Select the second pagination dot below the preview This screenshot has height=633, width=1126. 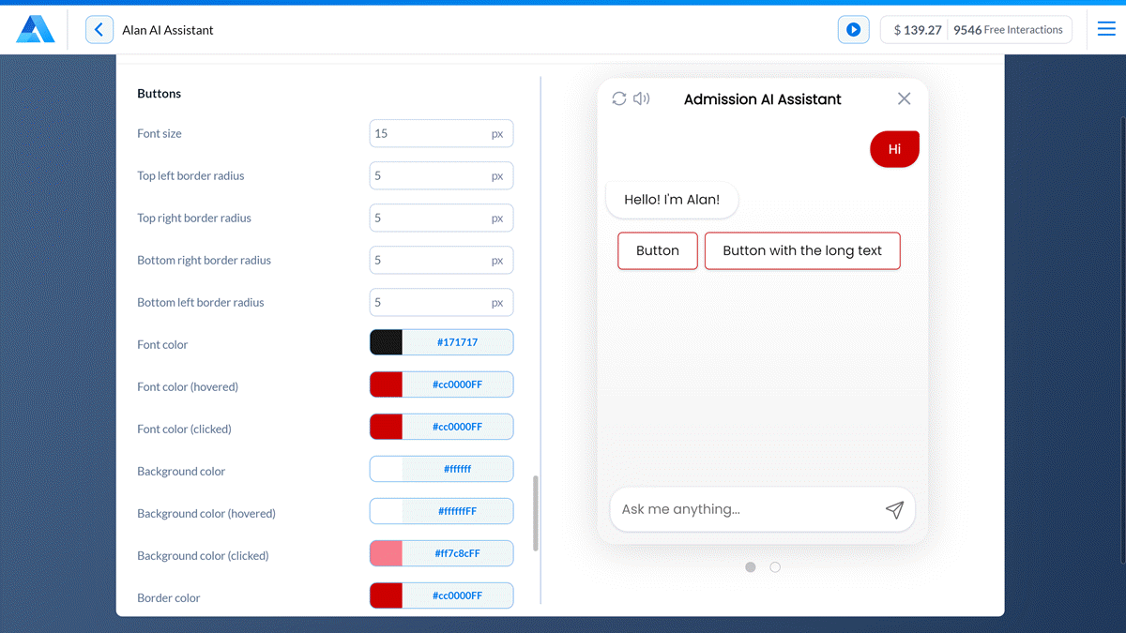tap(775, 567)
